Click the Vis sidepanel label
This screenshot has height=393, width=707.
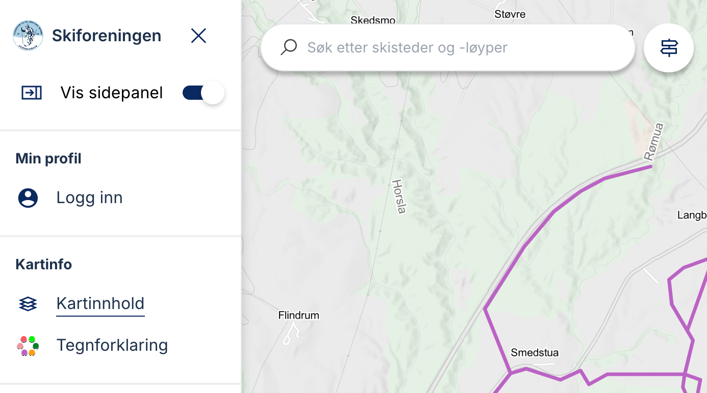[112, 93]
